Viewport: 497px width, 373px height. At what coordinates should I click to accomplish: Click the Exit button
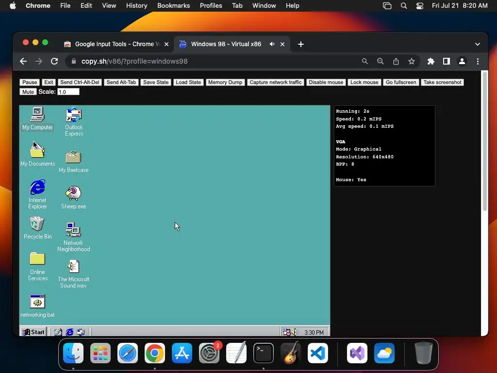point(49,82)
